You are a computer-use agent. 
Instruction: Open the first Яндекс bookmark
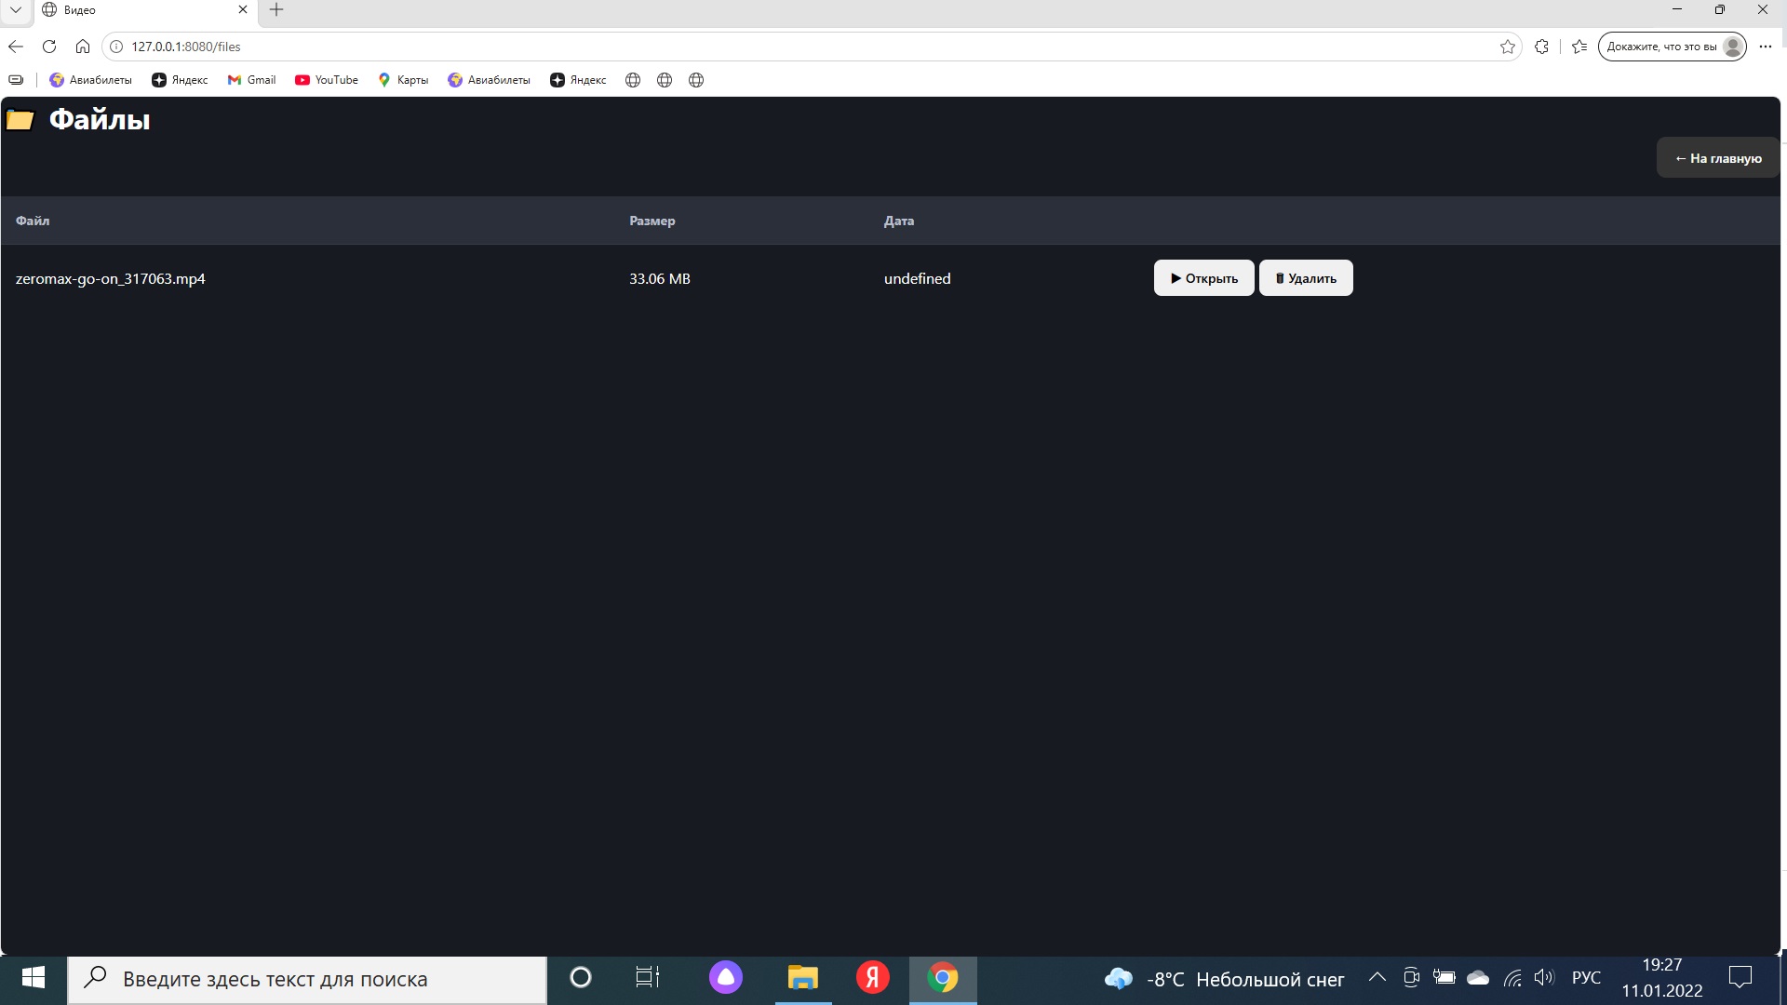coord(180,80)
